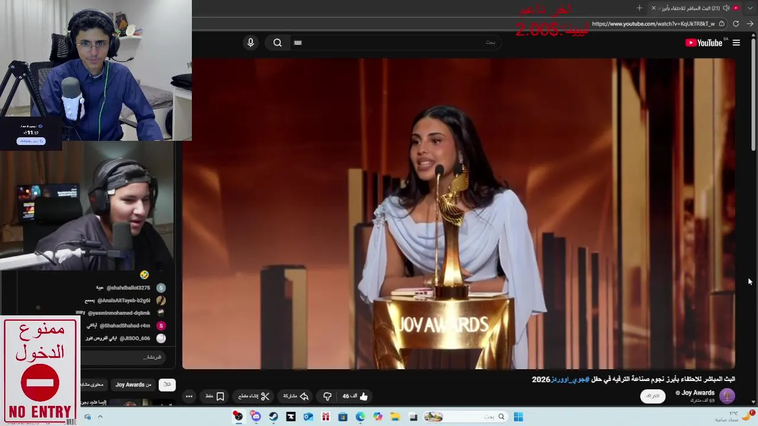Image resolution: width=758 pixels, height=426 pixels.
Task: Click chat user @yasminmohamed-dq8mk
Action: pos(119,313)
